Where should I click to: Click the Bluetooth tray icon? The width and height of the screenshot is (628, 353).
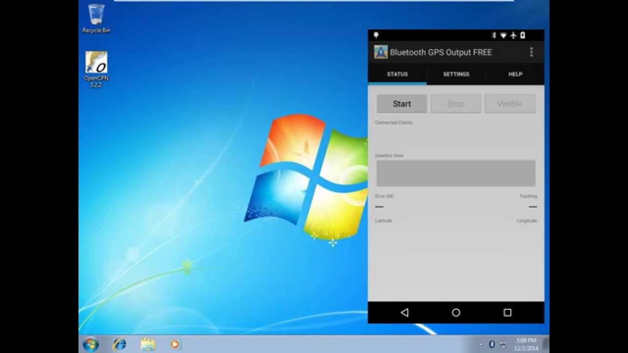[x=492, y=344]
